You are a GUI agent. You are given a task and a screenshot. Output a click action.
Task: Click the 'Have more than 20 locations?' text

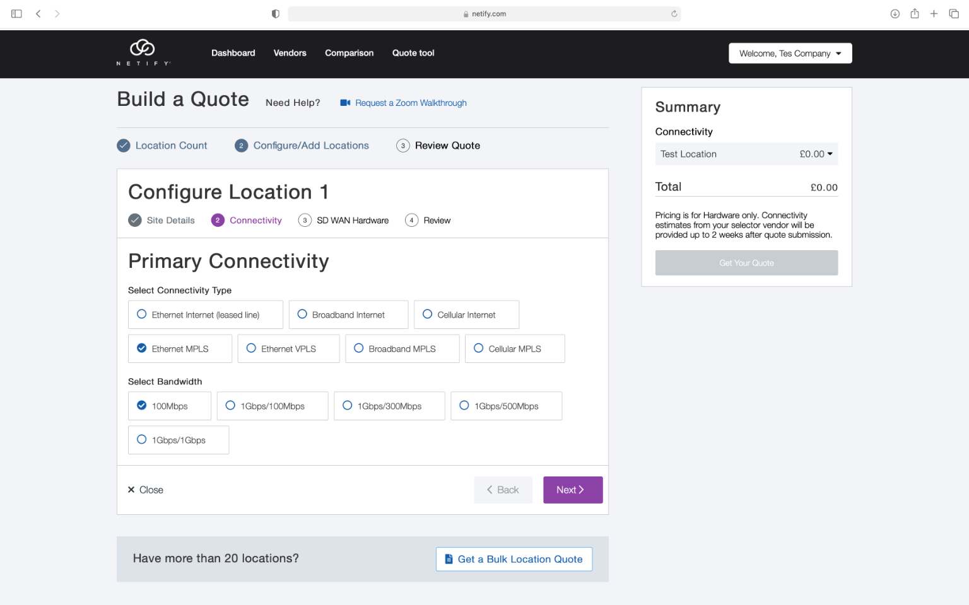216,558
